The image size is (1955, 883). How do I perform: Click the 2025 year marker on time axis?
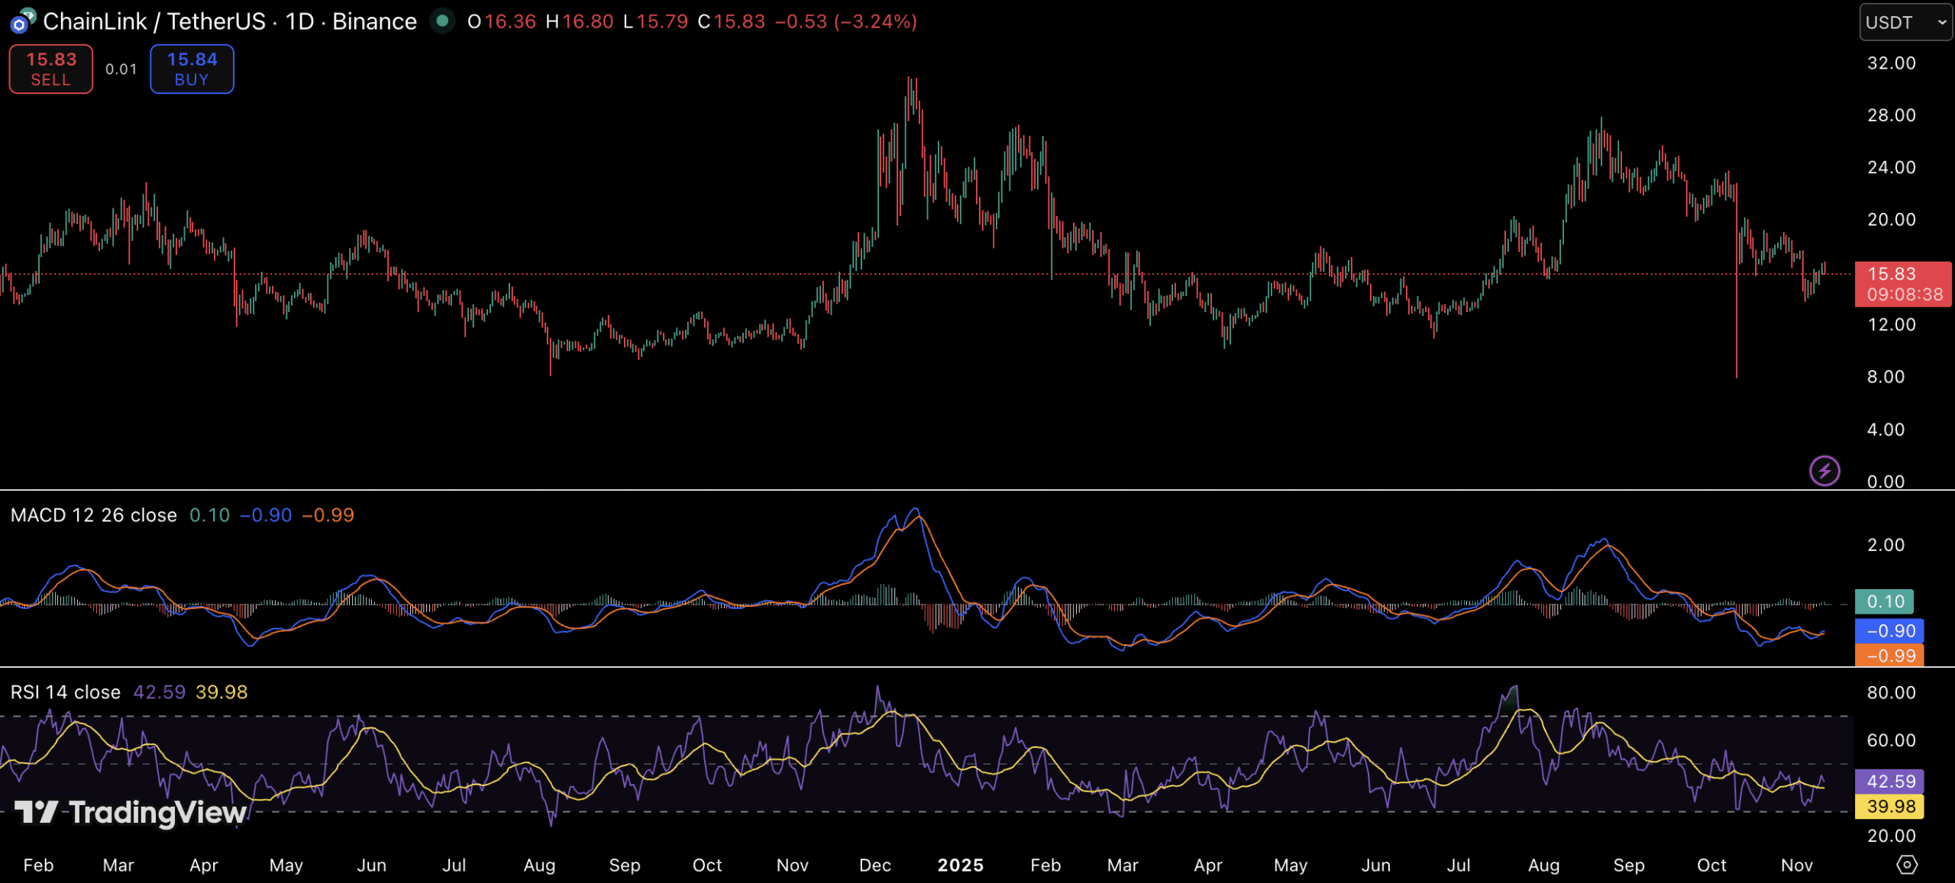960,865
